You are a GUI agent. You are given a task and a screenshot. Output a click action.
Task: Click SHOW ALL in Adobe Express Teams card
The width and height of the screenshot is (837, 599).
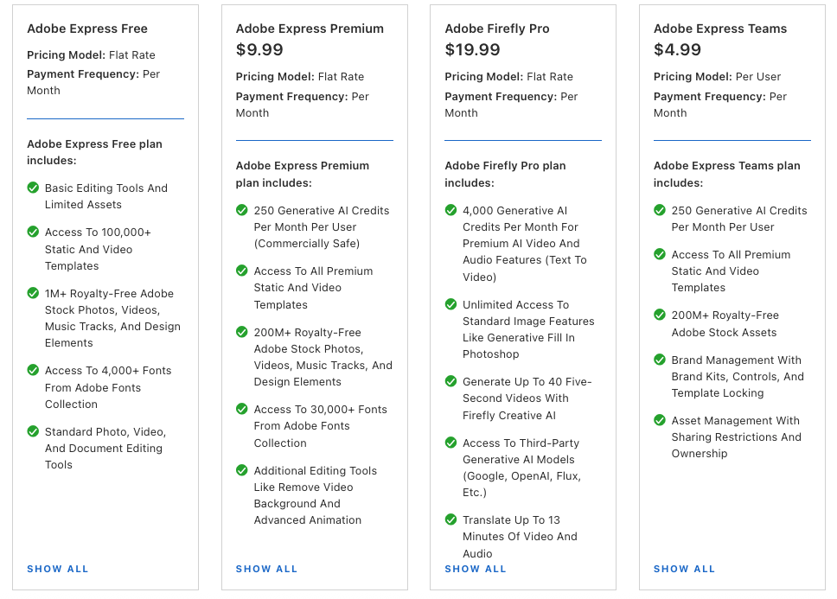click(x=684, y=569)
